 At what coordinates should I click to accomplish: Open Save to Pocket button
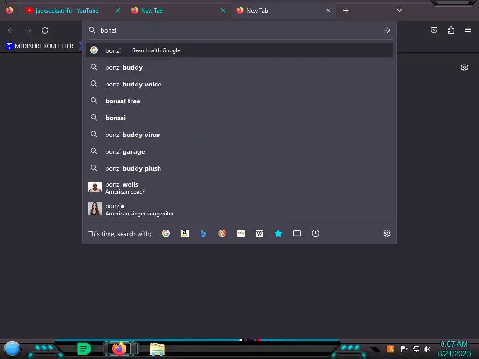434,30
